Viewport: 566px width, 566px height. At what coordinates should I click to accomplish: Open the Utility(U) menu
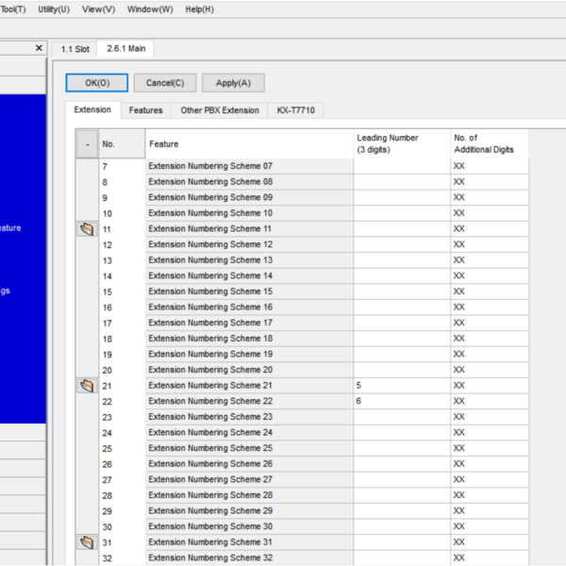(x=54, y=9)
